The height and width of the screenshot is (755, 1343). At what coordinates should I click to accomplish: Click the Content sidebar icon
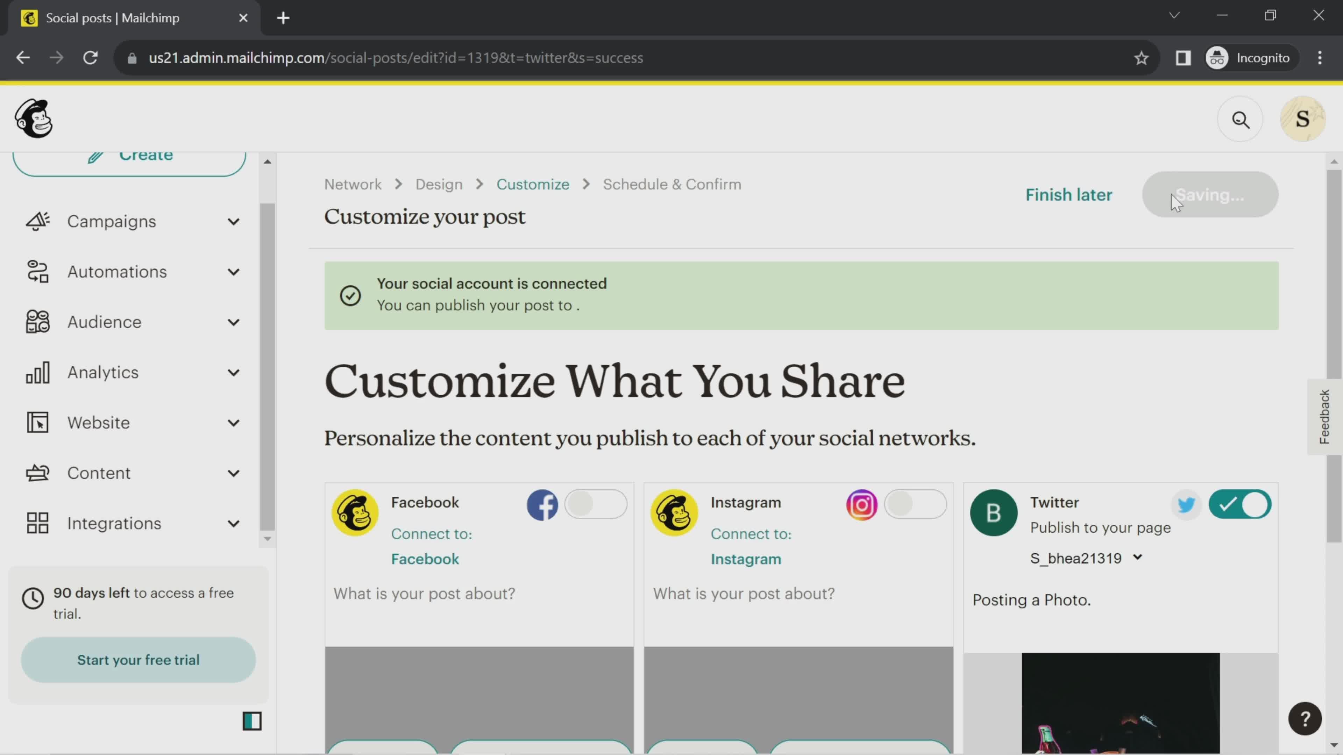point(37,473)
